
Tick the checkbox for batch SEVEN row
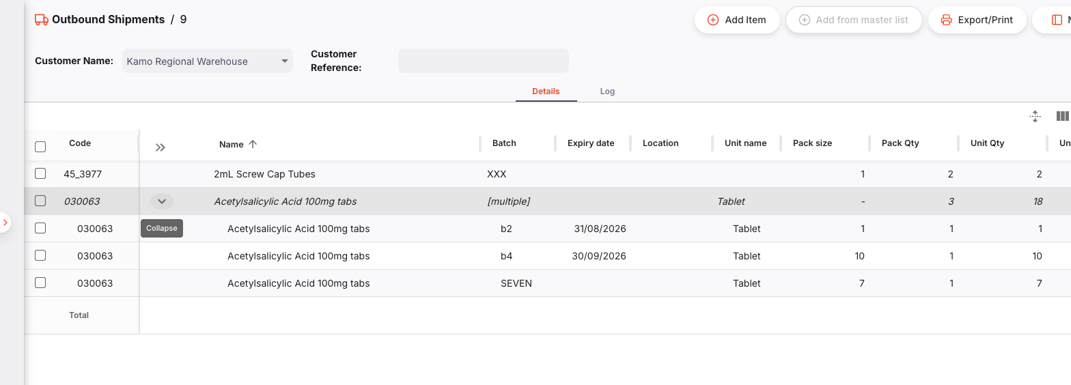click(x=40, y=283)
